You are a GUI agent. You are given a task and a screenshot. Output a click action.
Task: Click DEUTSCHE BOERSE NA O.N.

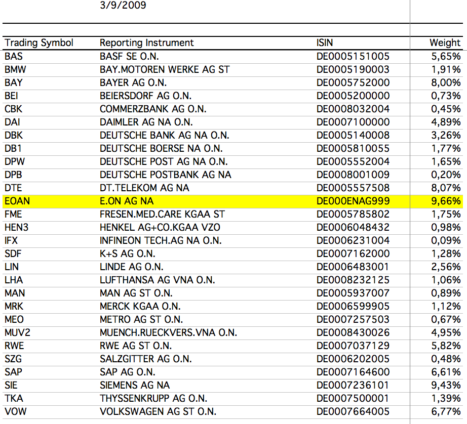(x=161, y=148)
